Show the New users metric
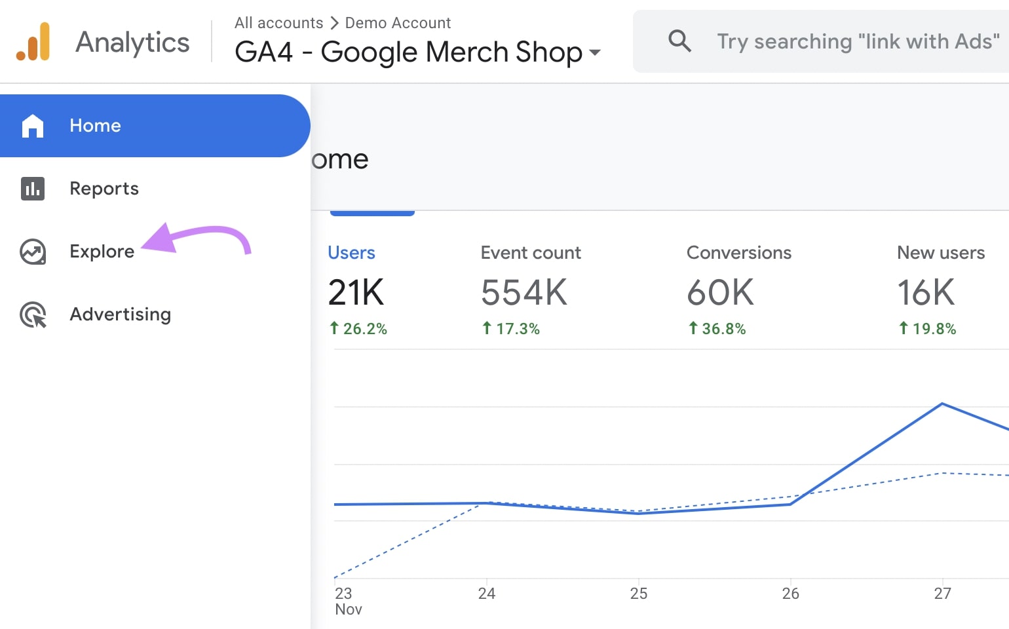 pos(940,253)
